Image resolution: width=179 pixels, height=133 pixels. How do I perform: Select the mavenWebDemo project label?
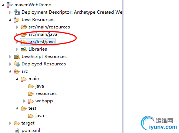pos(33,5)
